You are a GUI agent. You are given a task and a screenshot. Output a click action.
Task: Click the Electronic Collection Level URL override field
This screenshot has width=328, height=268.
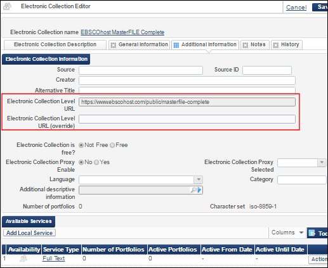point(187,119)
